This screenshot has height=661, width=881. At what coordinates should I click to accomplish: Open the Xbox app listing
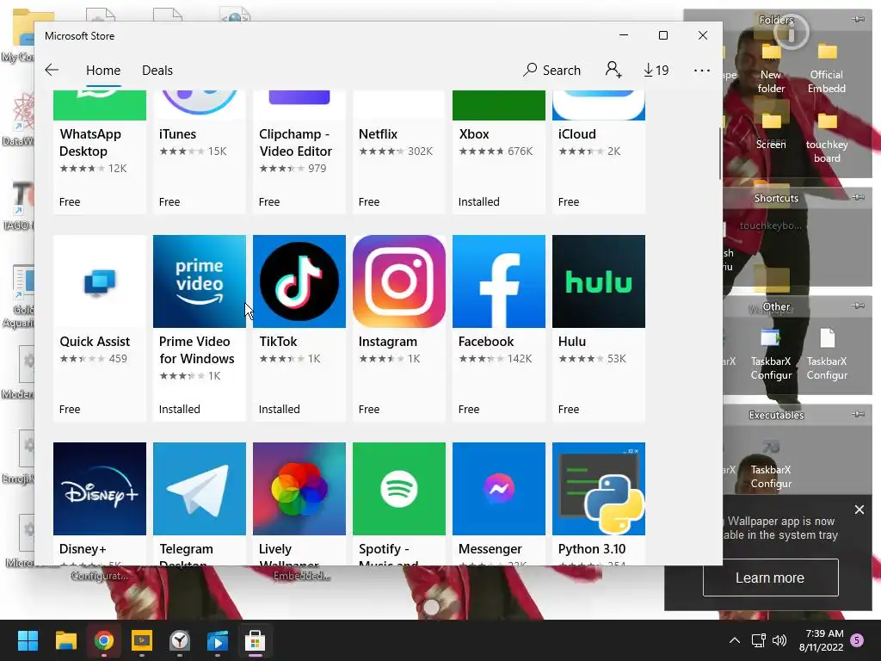tap(499, 151)
